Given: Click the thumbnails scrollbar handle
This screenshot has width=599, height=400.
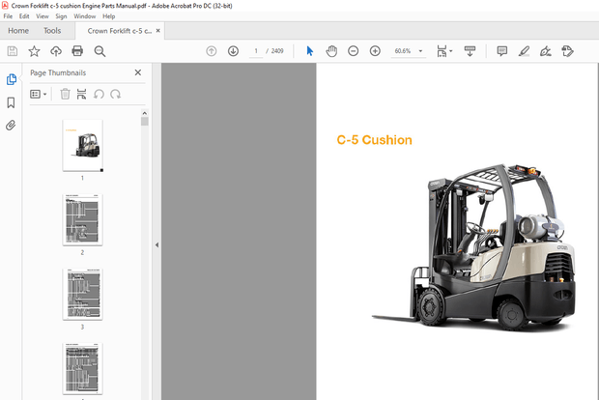Looking at the screenshot, I should pyautogui.click(x=144, y=122).
